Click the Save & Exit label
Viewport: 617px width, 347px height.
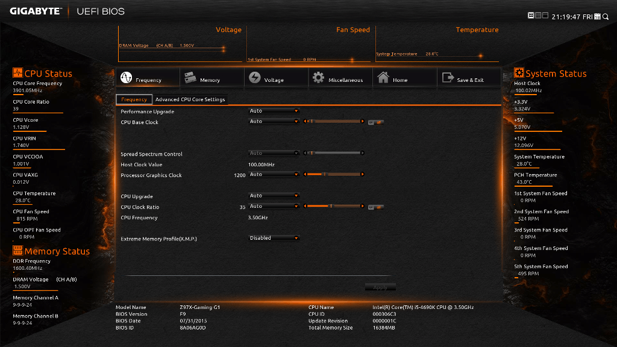[x=470, y=80]
